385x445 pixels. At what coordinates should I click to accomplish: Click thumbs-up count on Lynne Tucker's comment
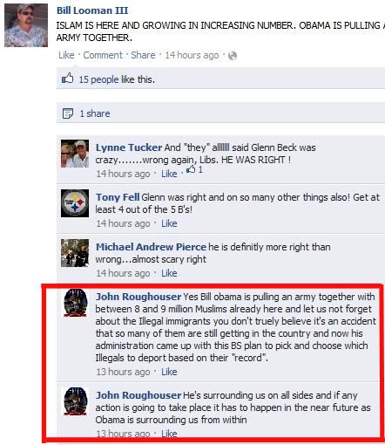tap(194, 169)
